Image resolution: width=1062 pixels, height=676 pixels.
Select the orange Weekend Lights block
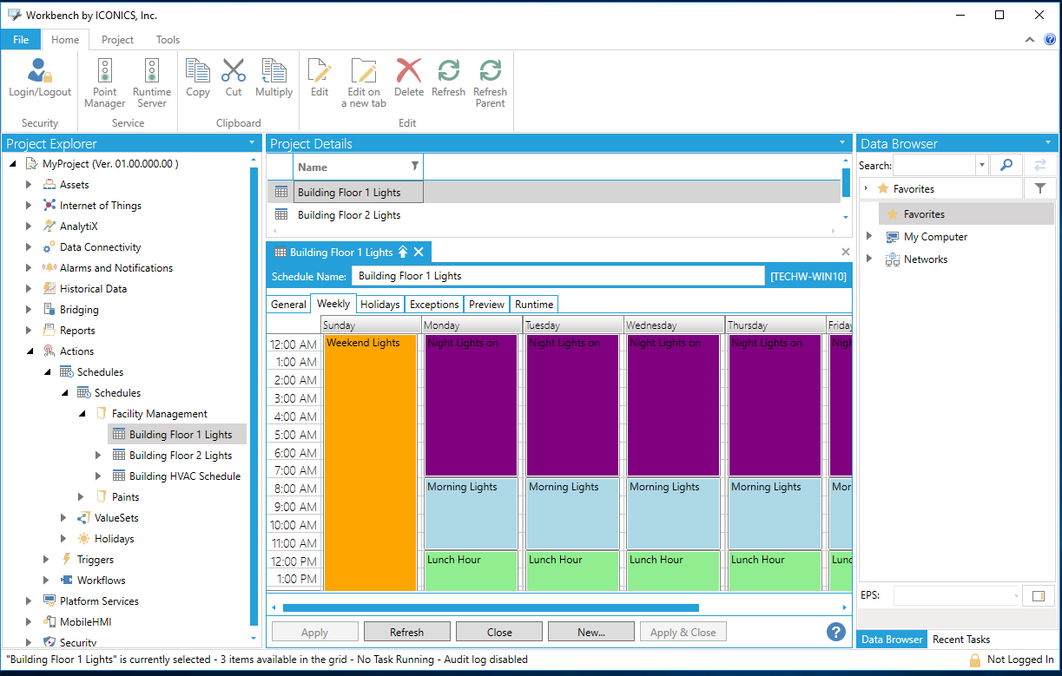[x=370, y=460]
